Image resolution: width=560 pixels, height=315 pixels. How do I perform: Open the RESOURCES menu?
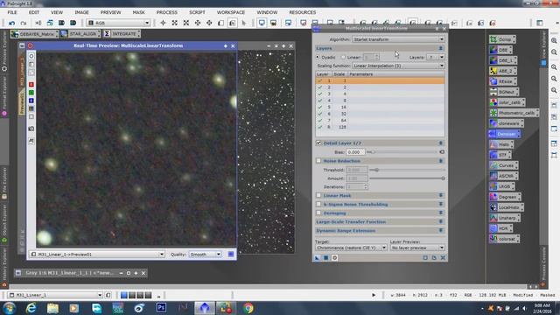[x=303, y=12]
